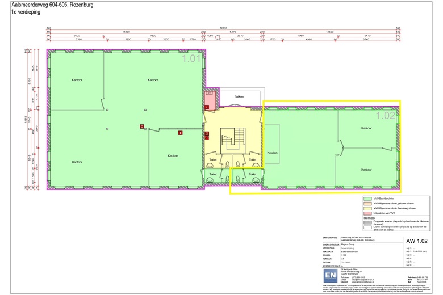Click the small square column marker in unit 1.01's top-right Kantoor
The image size is (443, 295).
pyautogui.click(x=145, y=109)
